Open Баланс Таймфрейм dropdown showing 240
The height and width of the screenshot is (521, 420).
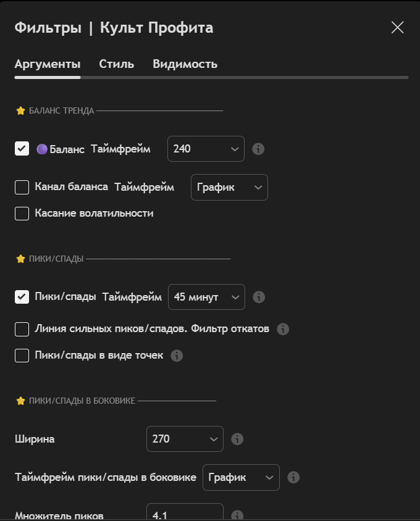(206, 149)
